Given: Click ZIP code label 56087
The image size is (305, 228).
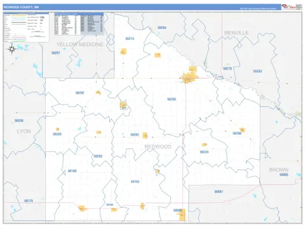Looking at the screenshot, I should click(x=219, y=192).
